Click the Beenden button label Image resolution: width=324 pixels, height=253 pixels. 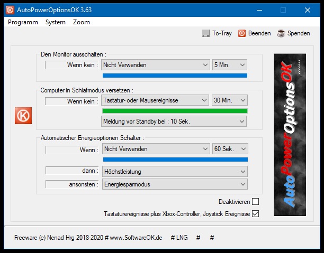pos(259,33)
